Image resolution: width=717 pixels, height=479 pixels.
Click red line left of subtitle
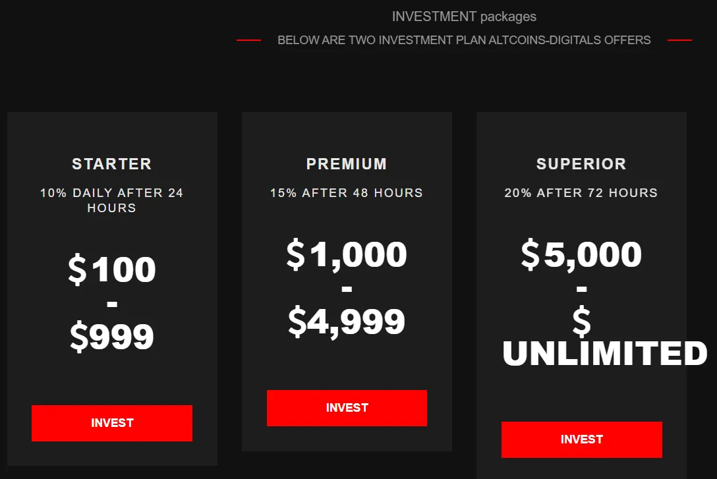248,40
